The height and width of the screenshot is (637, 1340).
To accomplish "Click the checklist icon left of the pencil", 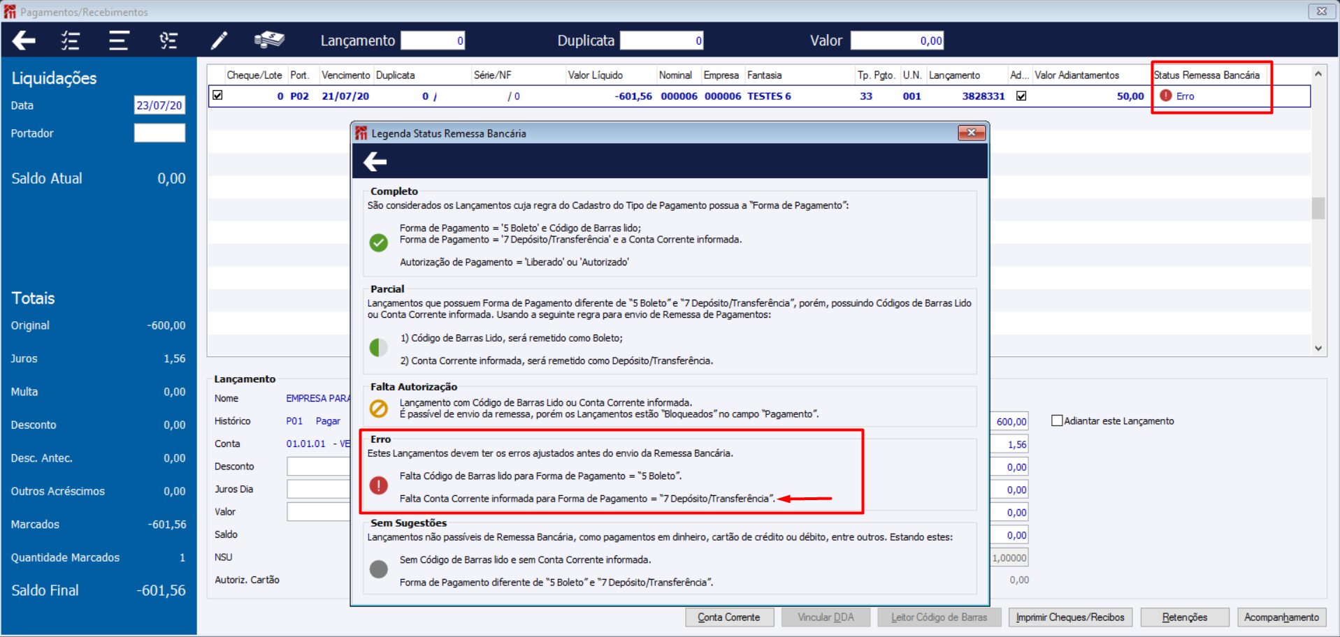I will click(168, 41).
